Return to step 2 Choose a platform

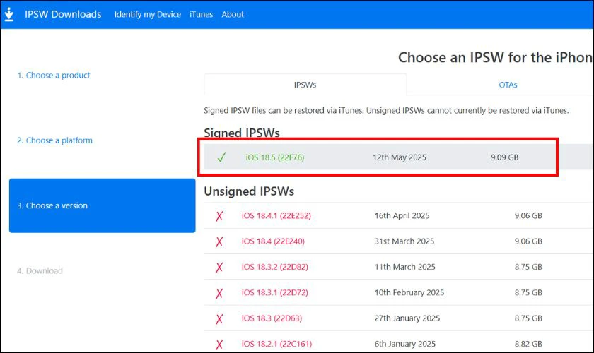[54, 140]
